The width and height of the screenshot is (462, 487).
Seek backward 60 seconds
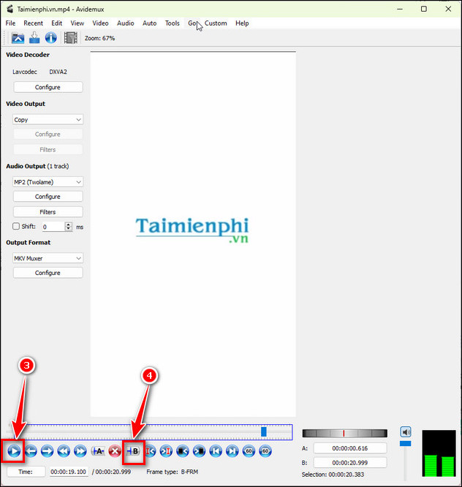click(x=249, y=451)
